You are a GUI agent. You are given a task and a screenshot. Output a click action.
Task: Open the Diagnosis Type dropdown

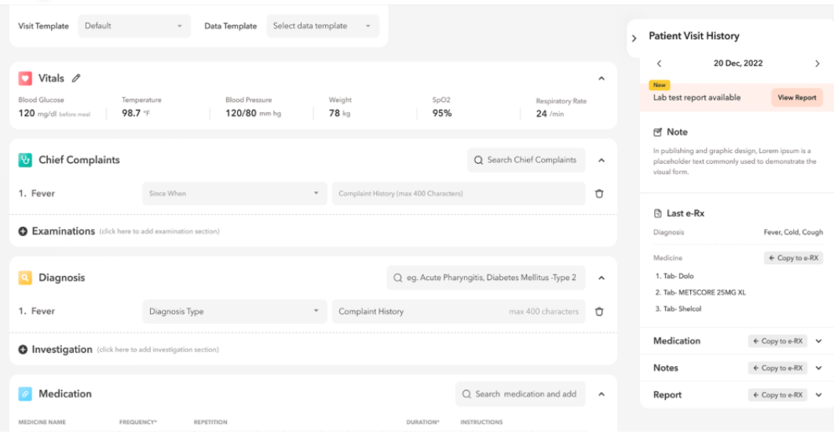point(234,311)
